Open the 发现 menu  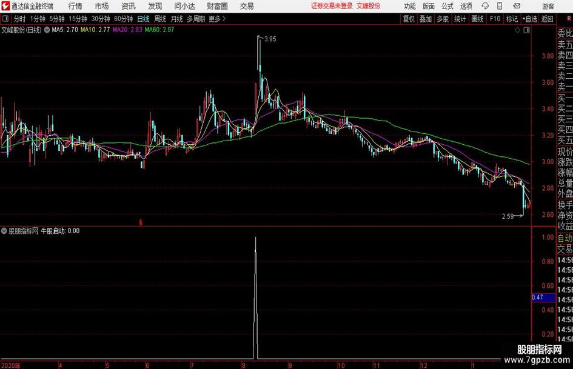point(155,6)
